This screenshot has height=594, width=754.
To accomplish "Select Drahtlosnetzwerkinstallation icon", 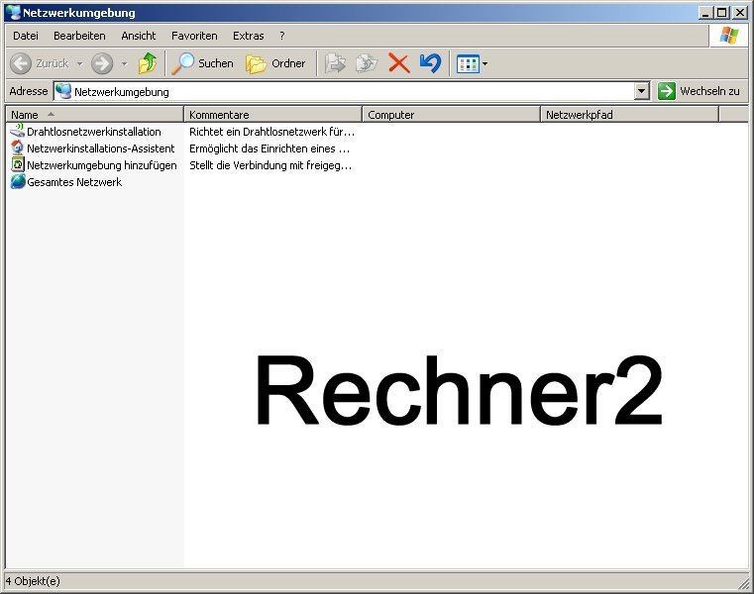I will click(x=17, y=132).
